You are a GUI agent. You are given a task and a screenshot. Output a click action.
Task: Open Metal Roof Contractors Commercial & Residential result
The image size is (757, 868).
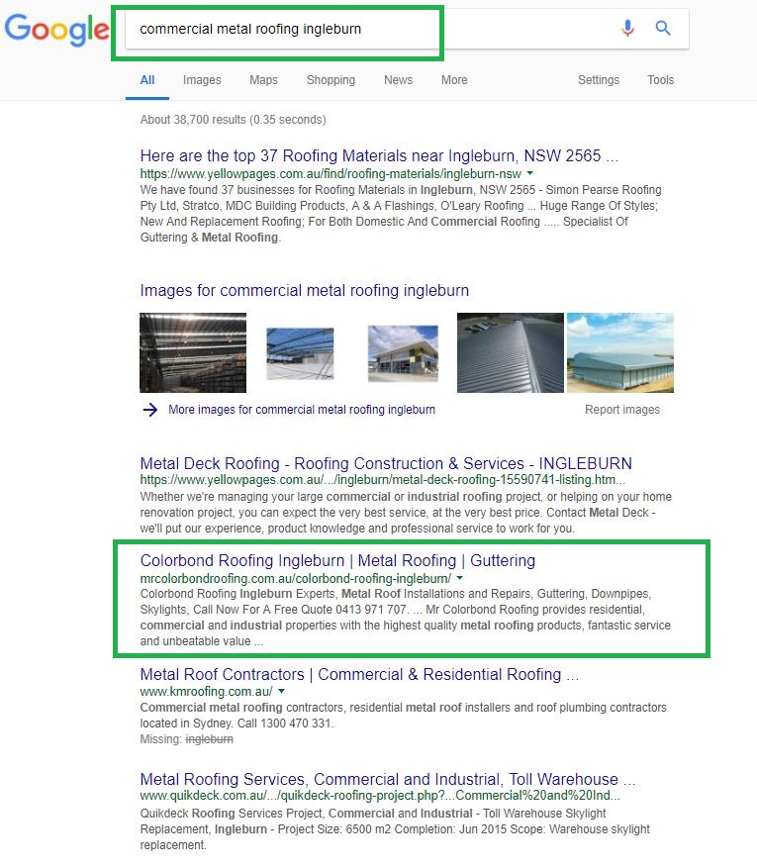pyautogui.click(x=359, y=674)
